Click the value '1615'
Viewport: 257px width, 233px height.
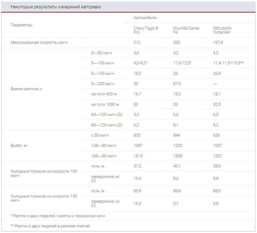pyautogui.click(x=138, y=156)
